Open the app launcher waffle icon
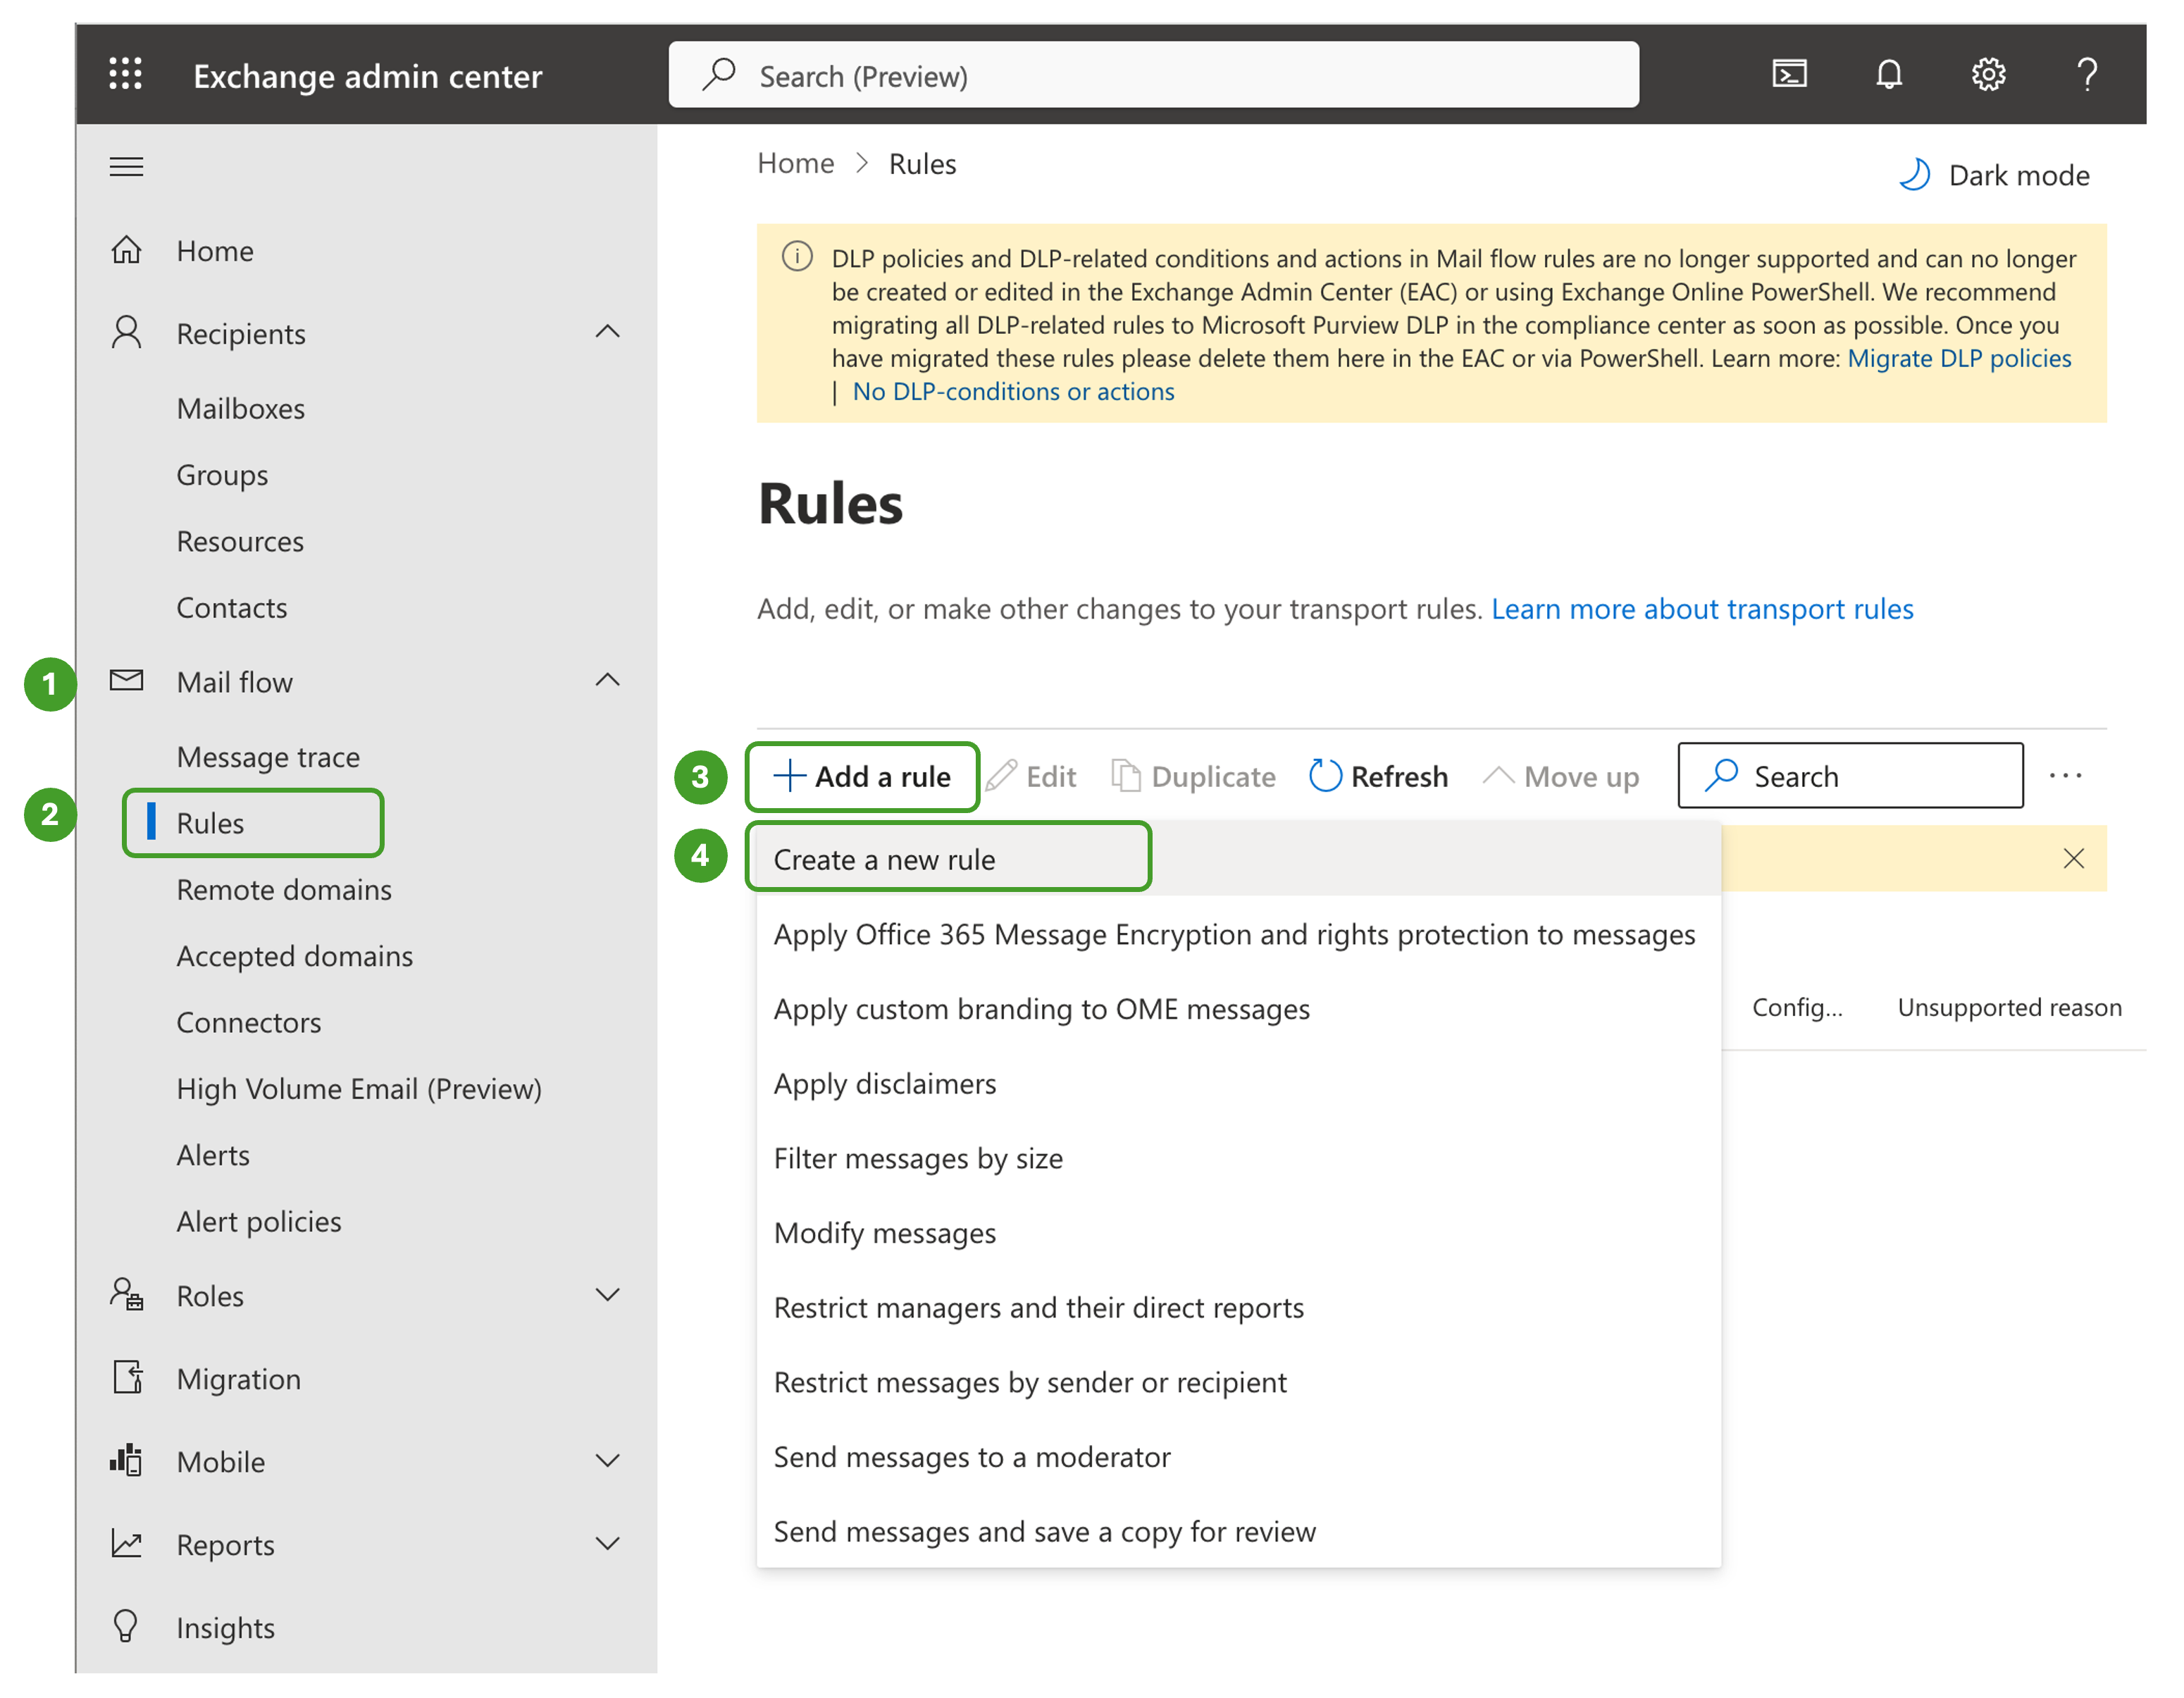 tap(126, 75)
